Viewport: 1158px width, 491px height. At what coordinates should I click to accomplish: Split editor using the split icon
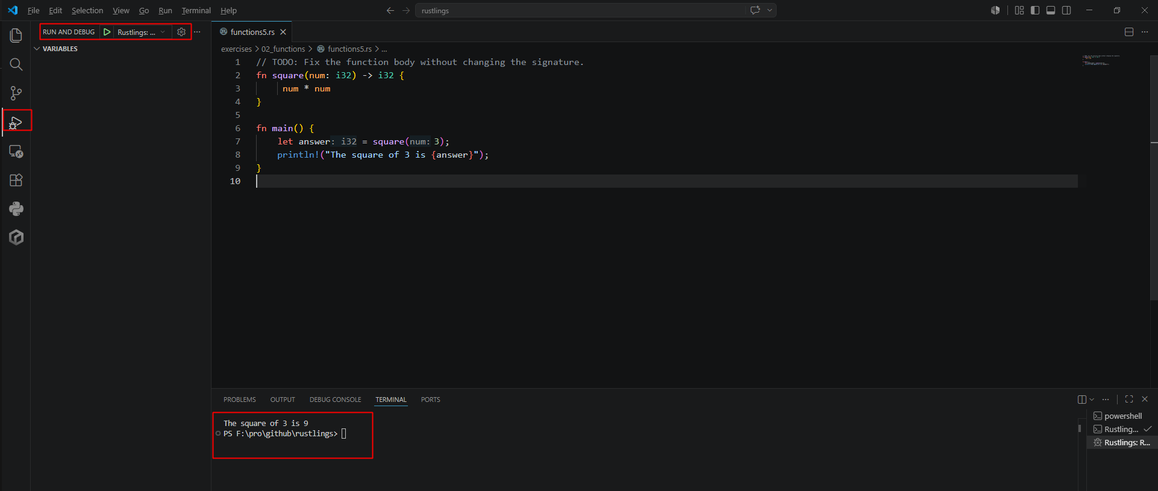(x=1129, y=32)
